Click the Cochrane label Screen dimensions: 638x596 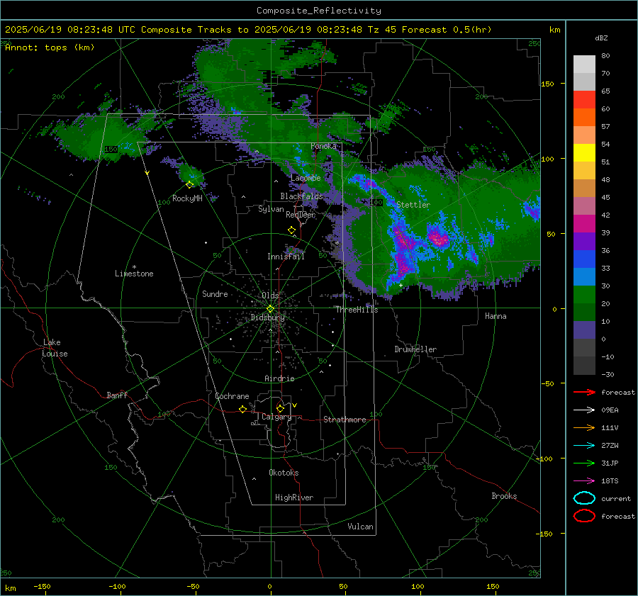pyautogui.click(x=232, y=396)
